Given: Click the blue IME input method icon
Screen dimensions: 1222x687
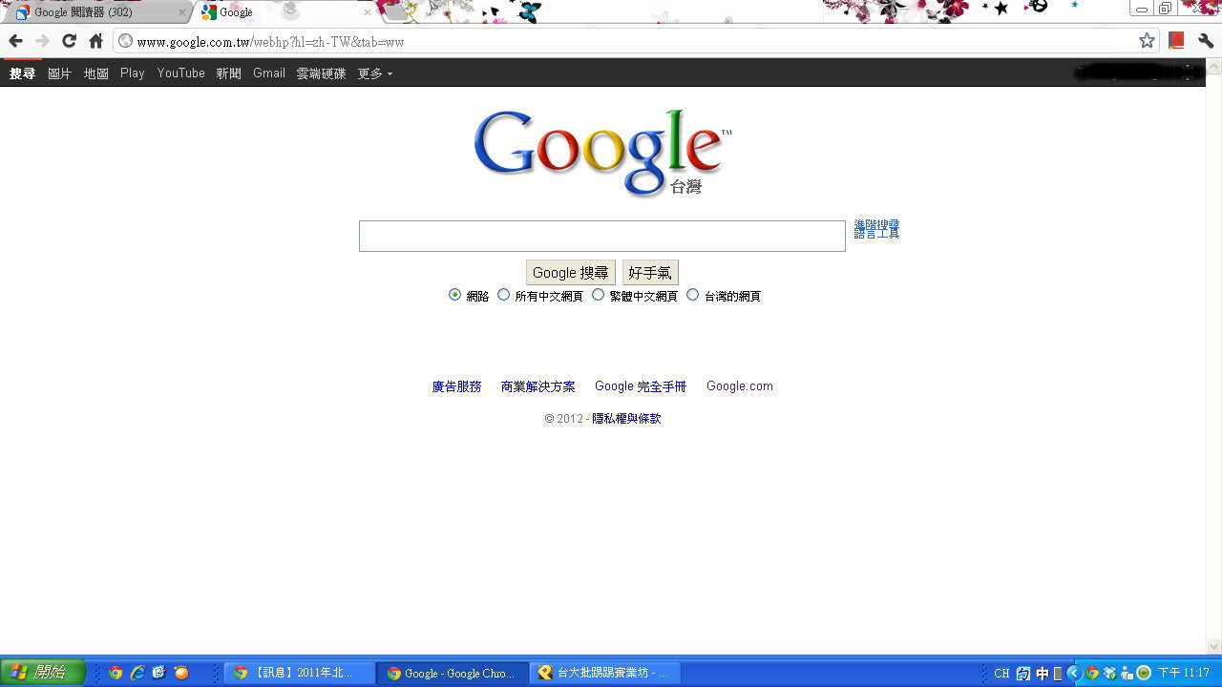Looking at the screenshot, I should [x=1023, y=673].
